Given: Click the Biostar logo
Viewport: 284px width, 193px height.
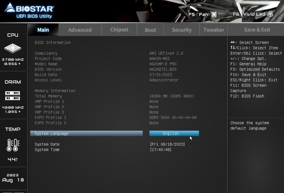Looking at the screenshot, I should [29, 8].
